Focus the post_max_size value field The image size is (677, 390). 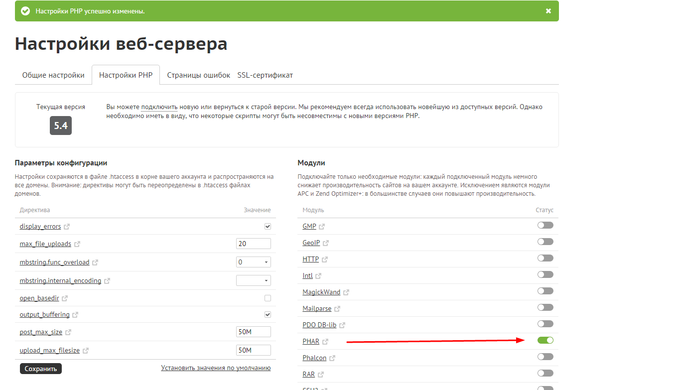[254, 332]
